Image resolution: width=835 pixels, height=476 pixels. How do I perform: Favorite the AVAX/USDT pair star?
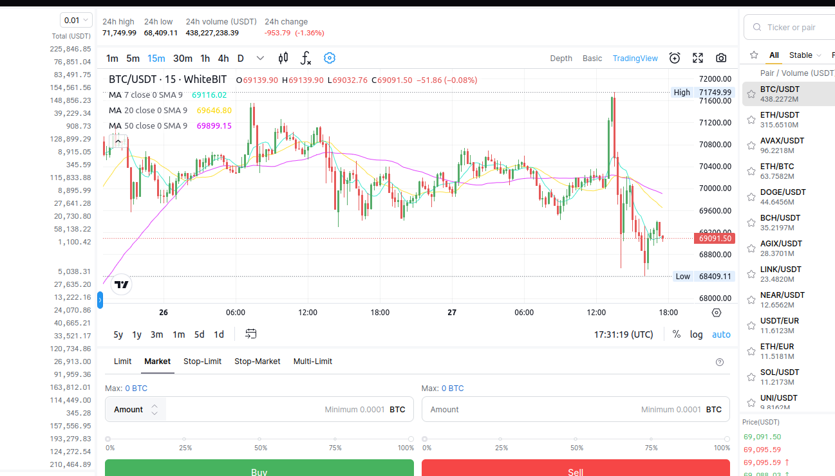point(751,145)
